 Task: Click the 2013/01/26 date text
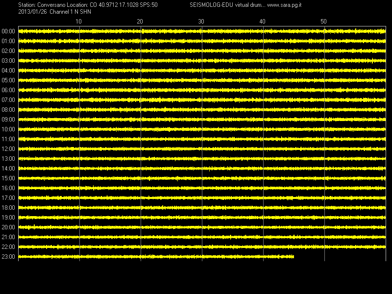click(32, 12)
